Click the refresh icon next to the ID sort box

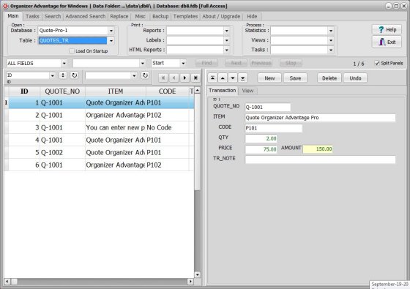[75, 75]
